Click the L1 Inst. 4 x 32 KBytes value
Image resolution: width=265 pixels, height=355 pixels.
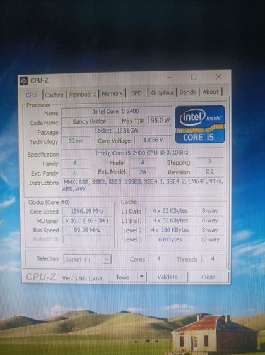(x=170, y=220)
